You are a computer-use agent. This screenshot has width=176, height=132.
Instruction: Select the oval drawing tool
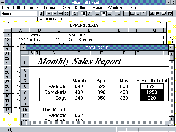[x=138, y=13]
